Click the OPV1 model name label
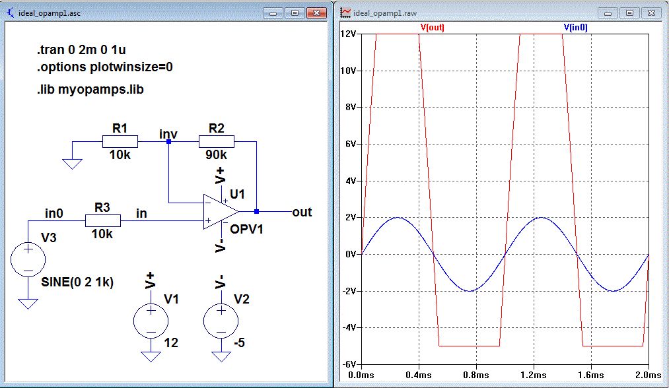This screenshot has height=388, width=669. pyautogui.click(x=246, y=230)
